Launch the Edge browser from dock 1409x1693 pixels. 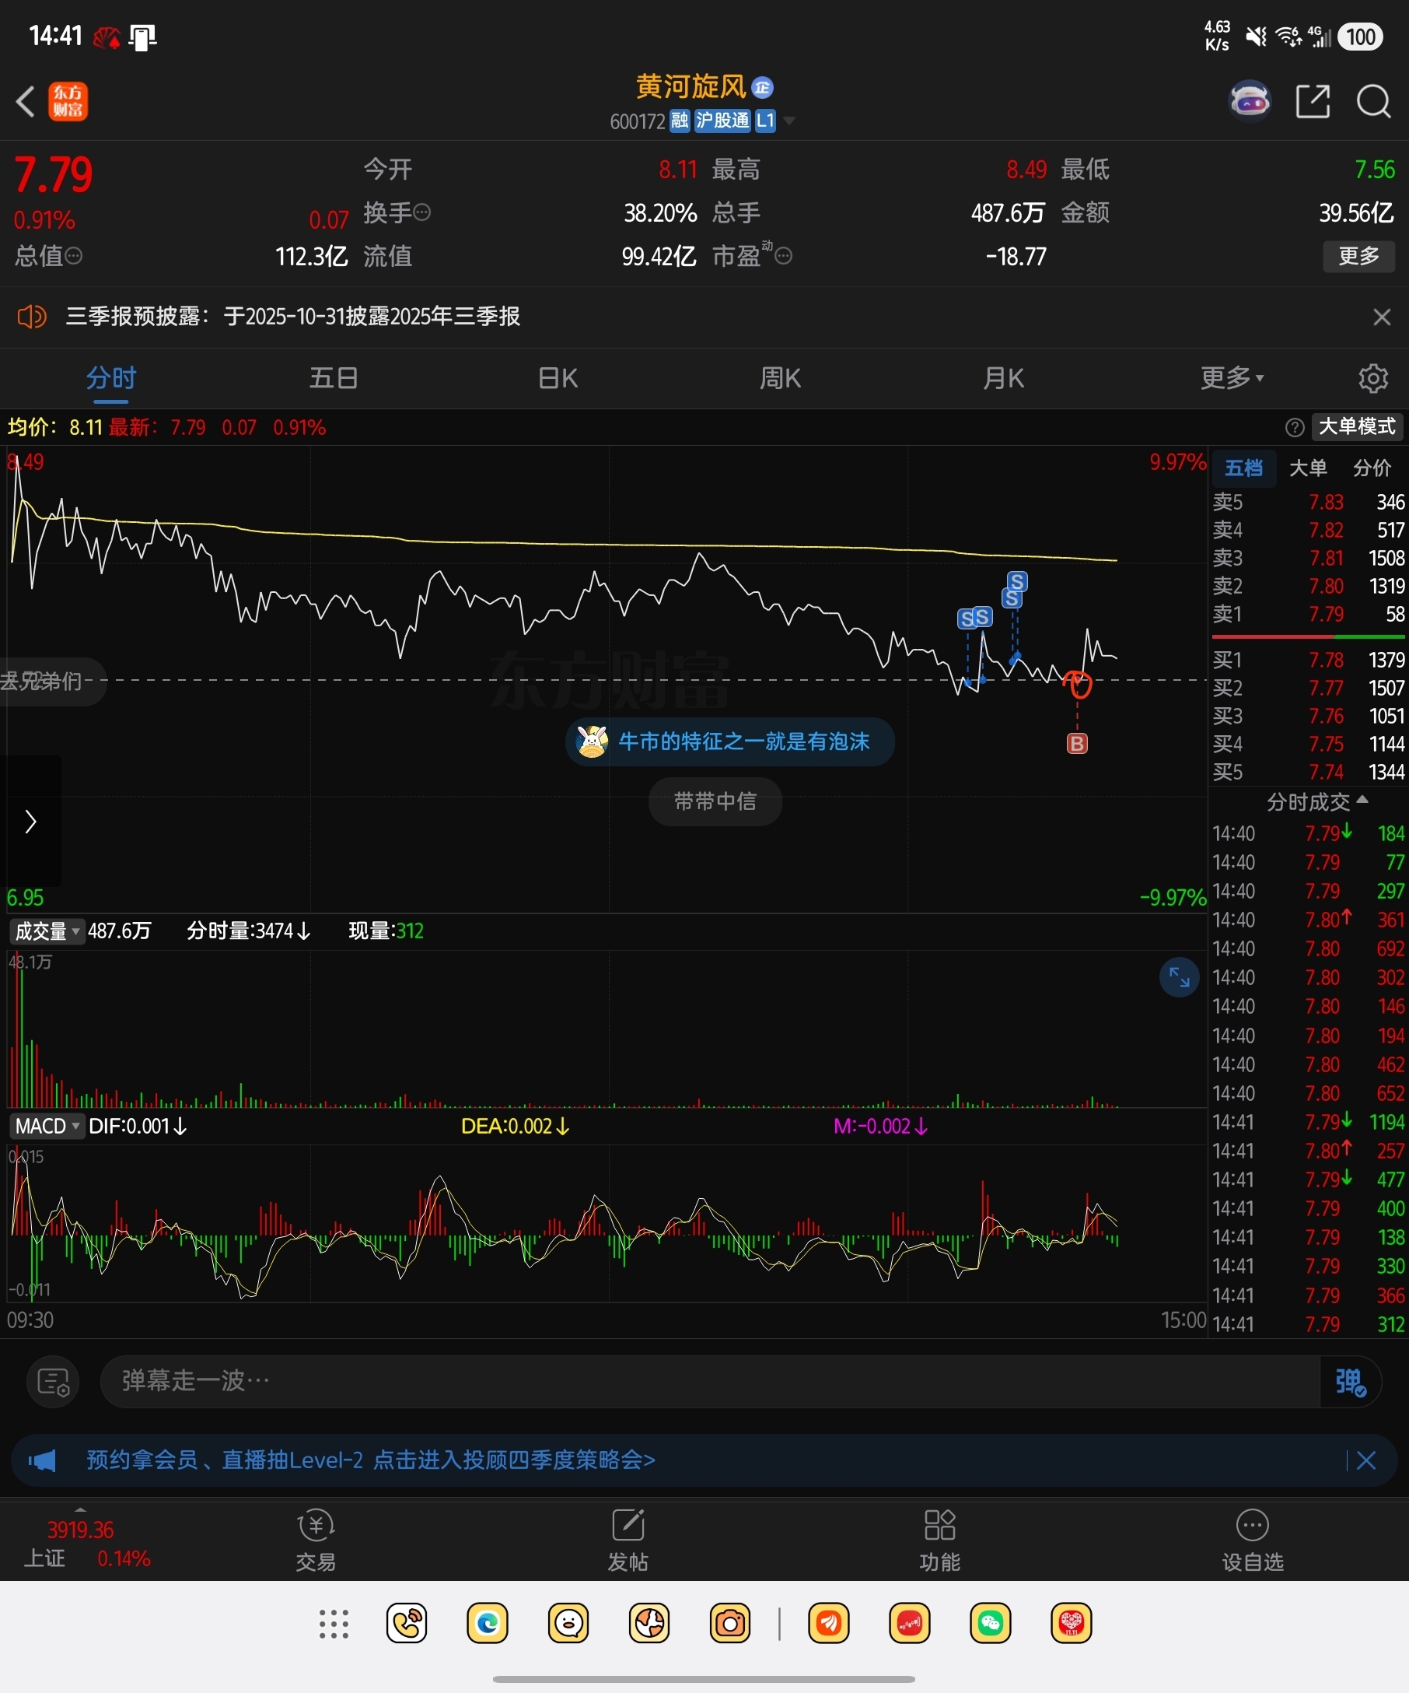coord(488,1624)
